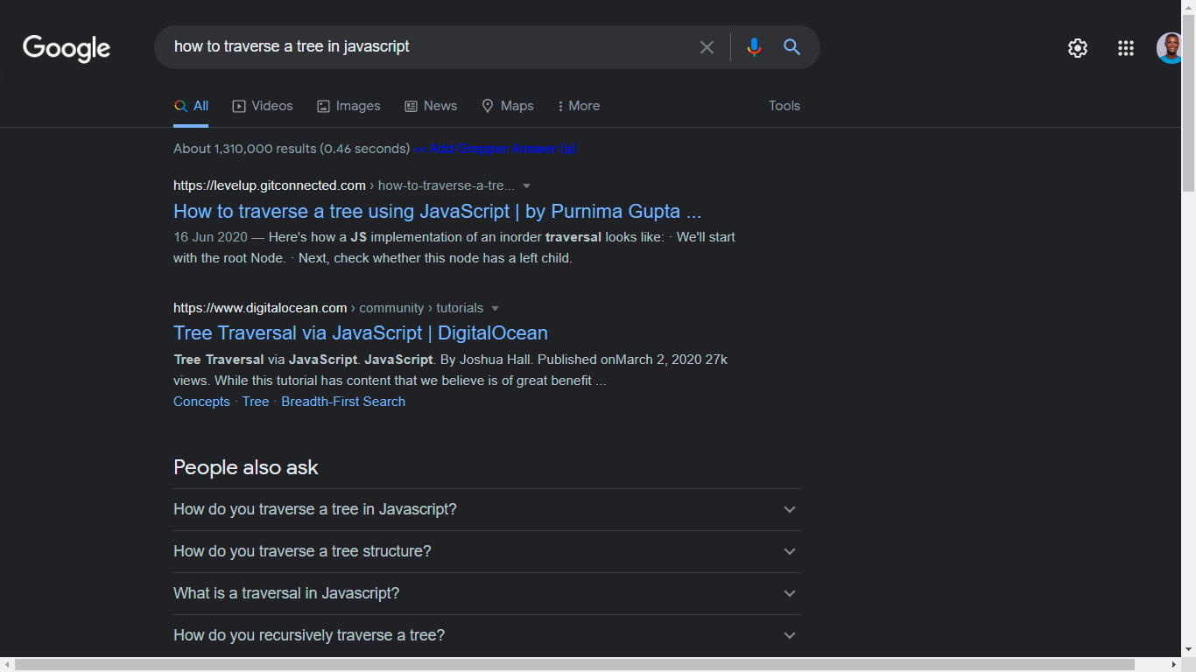The image size is (1196, 672).
Task: Open the Google account profile picture
Action: pos(1170,48)
